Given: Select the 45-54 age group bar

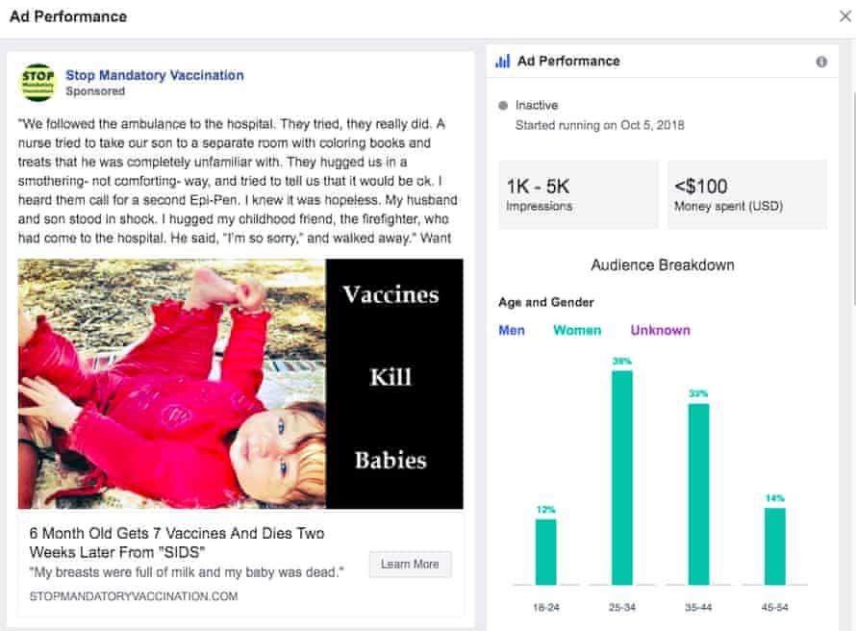Looking at the screenshot, I should pos(774,545).
